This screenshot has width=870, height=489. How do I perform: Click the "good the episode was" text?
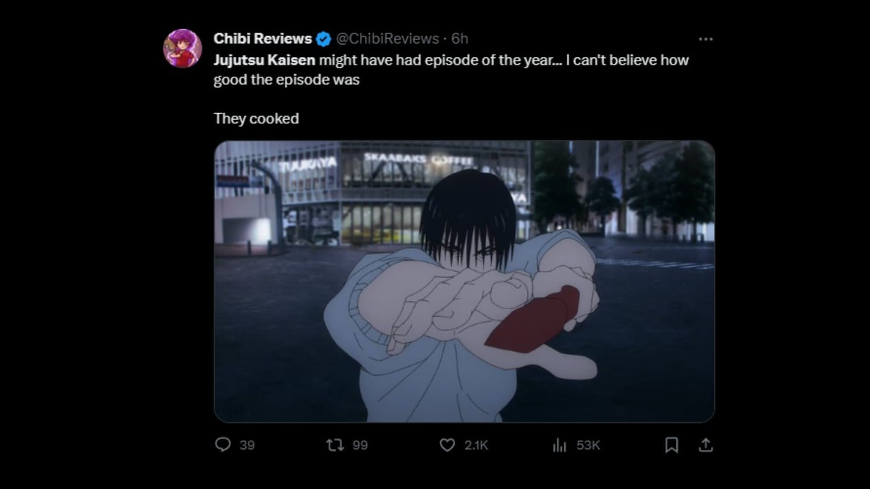(287, 80)
